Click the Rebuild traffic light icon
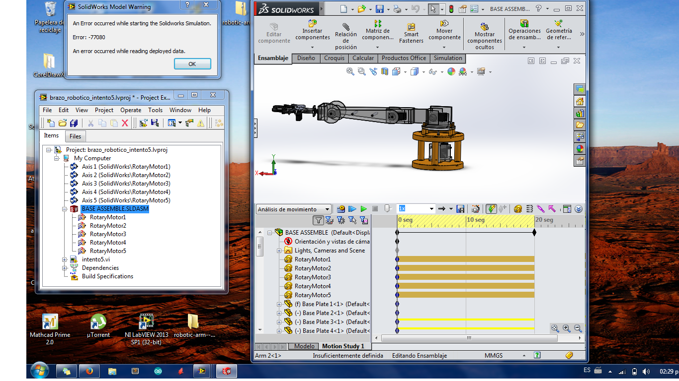 point(451,9)
